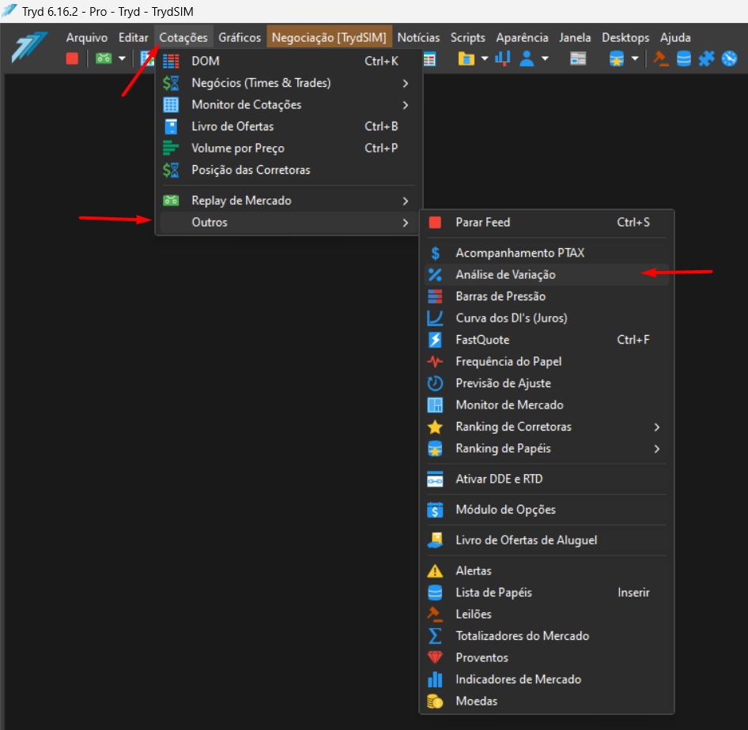Click the blue clock icon in toolbar
Image resolution: width=748 pixels, height=730 pixels.
(729, 58)
